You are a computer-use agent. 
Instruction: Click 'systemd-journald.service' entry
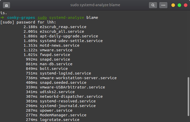[68, 106]
